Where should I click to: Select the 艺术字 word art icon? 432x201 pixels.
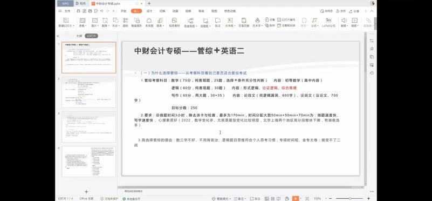(x=257, y=22)
